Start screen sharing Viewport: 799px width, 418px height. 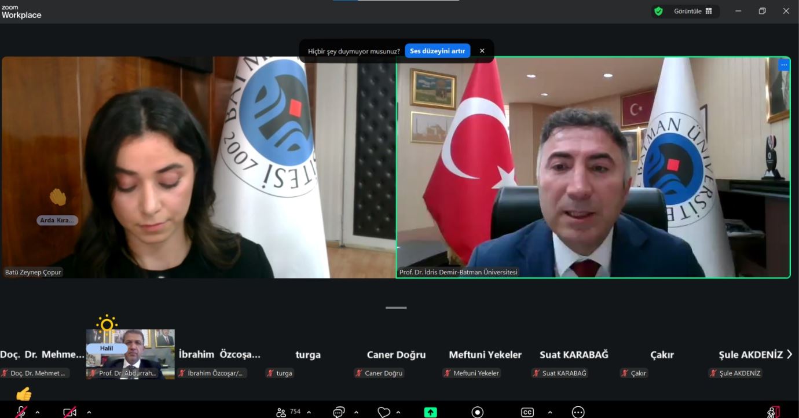tap(430, 412)
